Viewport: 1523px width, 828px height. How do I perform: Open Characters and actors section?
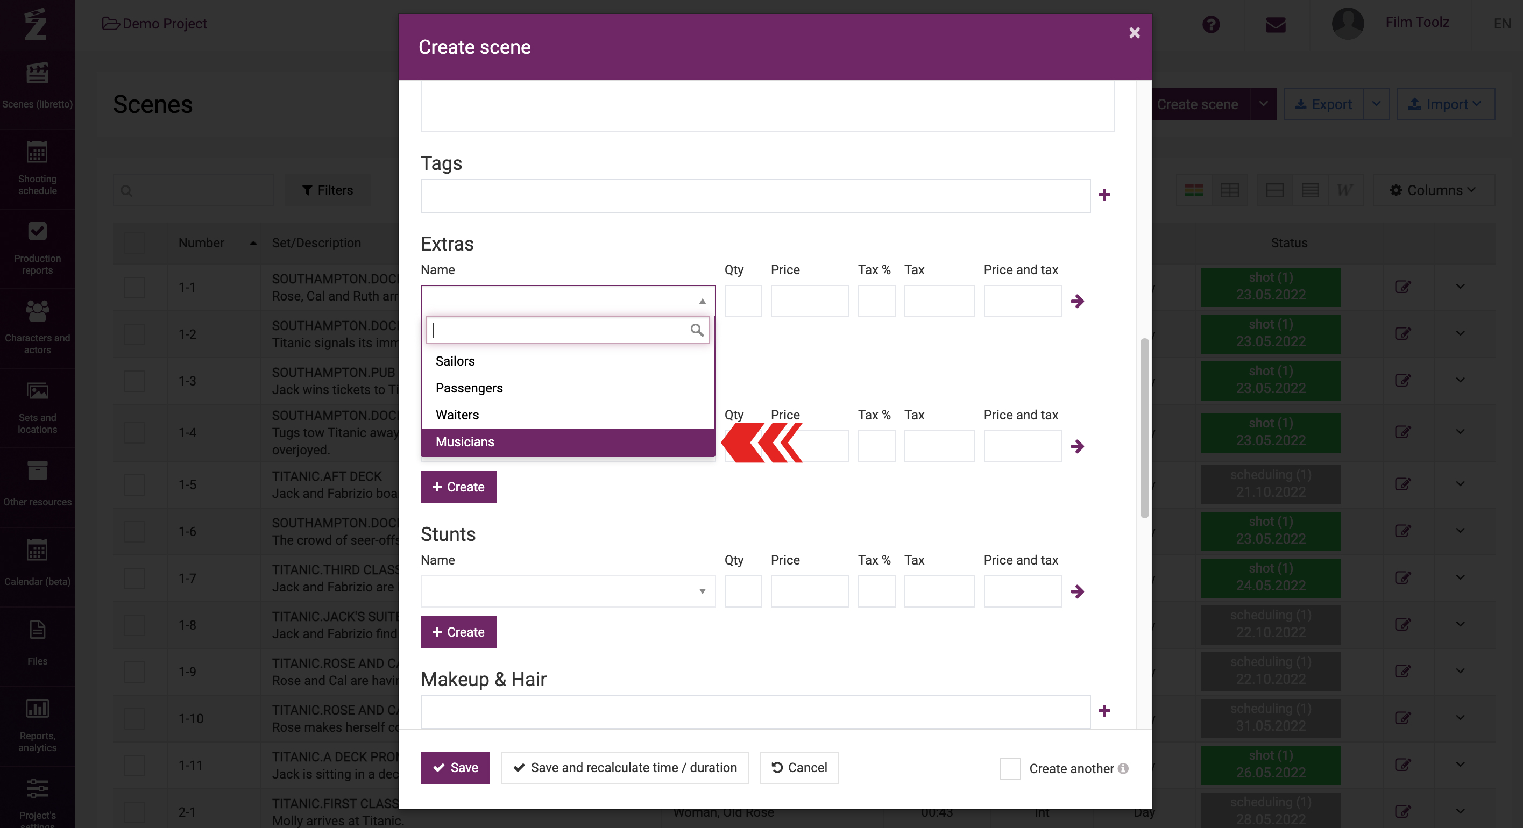pyautogui.click(x=37, y=327)
